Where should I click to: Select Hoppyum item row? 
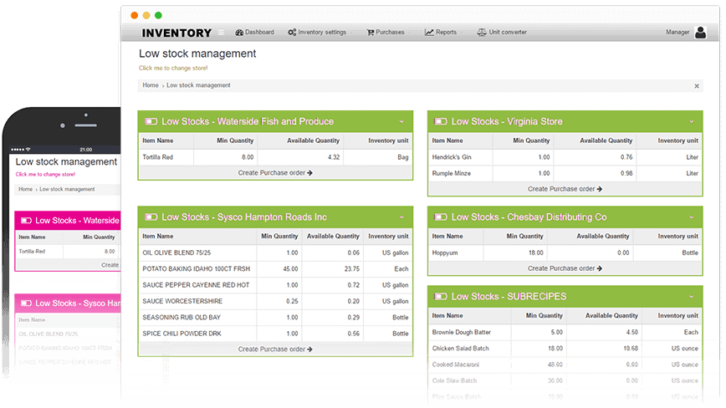(x=565, y=252)
